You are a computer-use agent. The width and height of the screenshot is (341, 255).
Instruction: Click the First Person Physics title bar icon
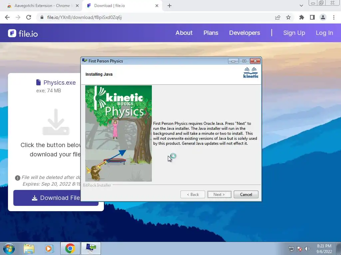point(85,61)
